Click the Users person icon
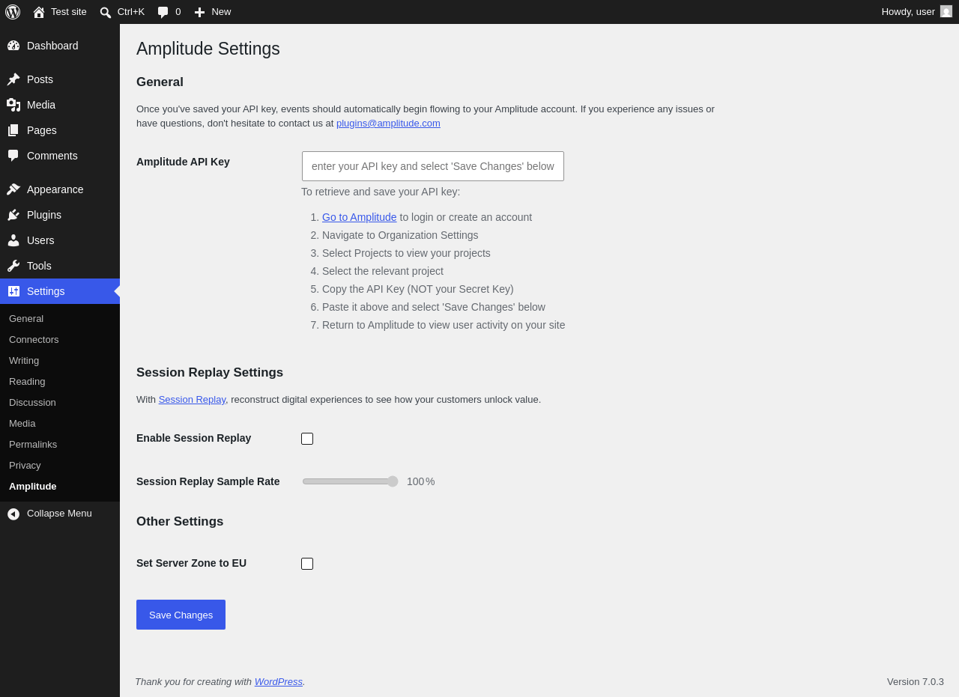This screenshot has width=959, height=697. (13, 240)
